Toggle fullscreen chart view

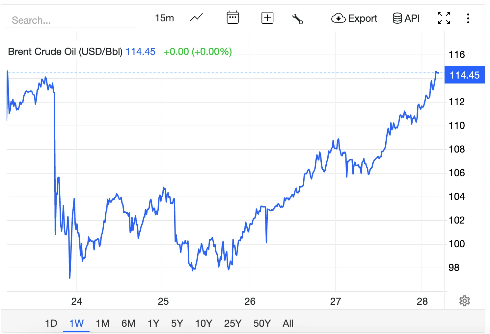pyautogui.click(x=444, y=18)
